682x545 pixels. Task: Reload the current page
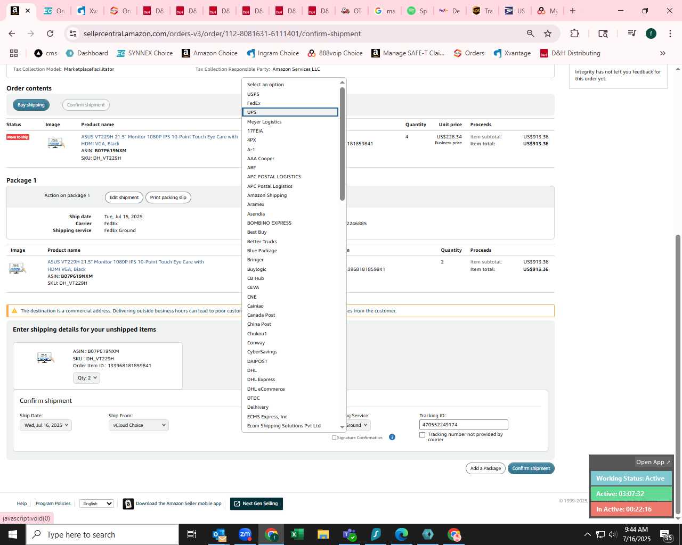point(50,34)
